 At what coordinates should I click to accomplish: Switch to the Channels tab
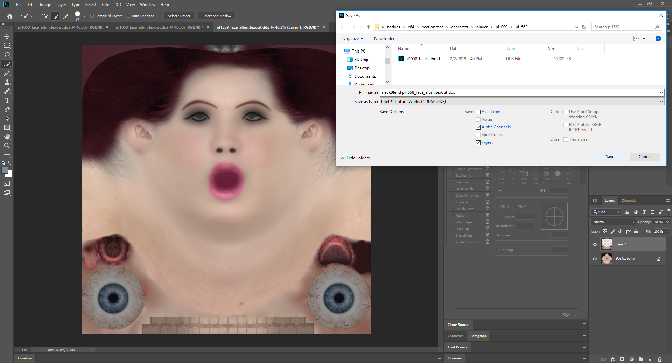(x=629, y=201)
